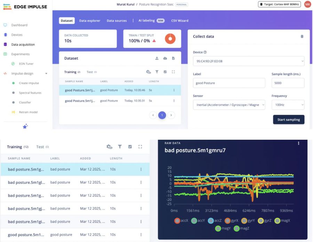Toggle gyrY series in chart legend
Viewport: 313px width, 242px height.
pos(248,221)
